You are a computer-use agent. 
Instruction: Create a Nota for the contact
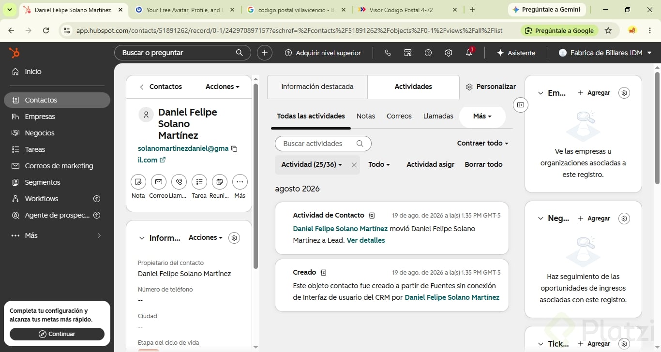click(x=138, y=182)
